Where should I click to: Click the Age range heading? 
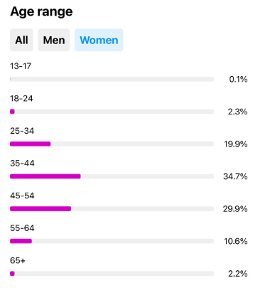[x=41, y=12]
